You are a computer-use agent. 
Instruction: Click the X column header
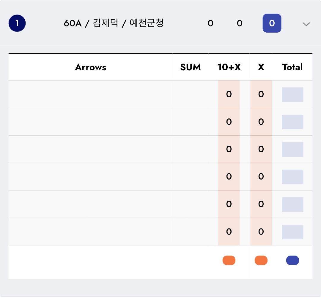261,67
